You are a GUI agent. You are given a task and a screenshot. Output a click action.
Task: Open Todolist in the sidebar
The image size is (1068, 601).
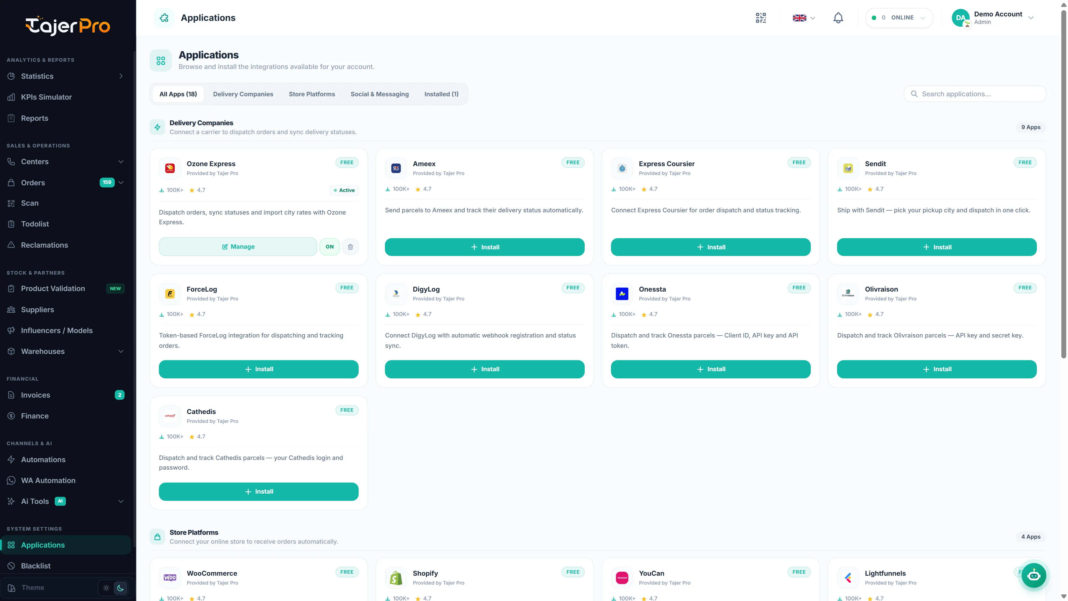point(66,224)
